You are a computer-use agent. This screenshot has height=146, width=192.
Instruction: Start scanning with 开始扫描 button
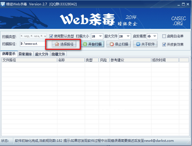click(93, 44)
